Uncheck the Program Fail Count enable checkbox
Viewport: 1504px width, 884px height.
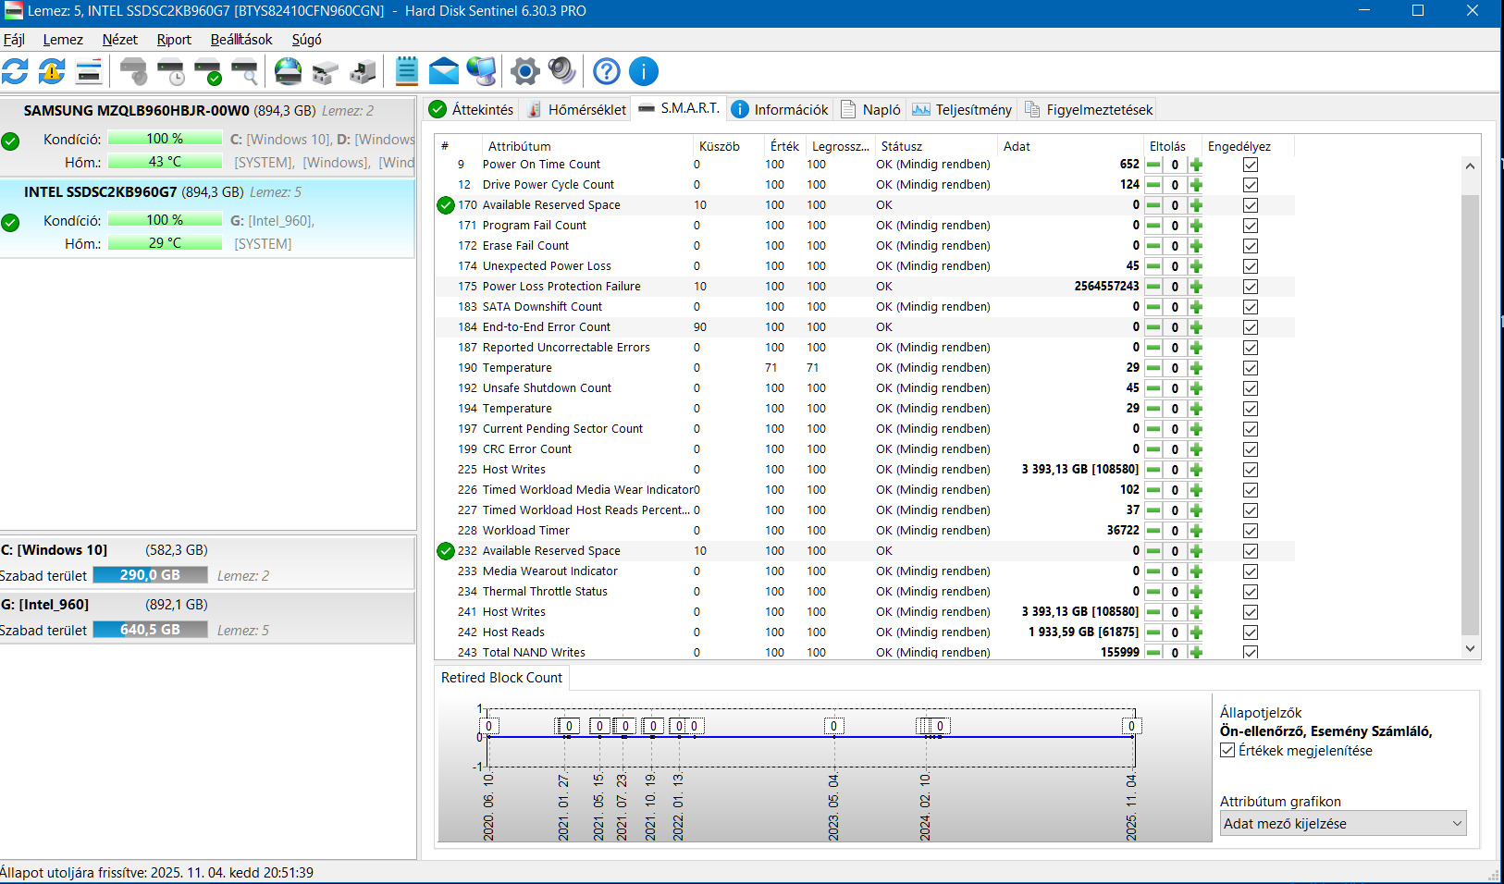pos(1251,226)
